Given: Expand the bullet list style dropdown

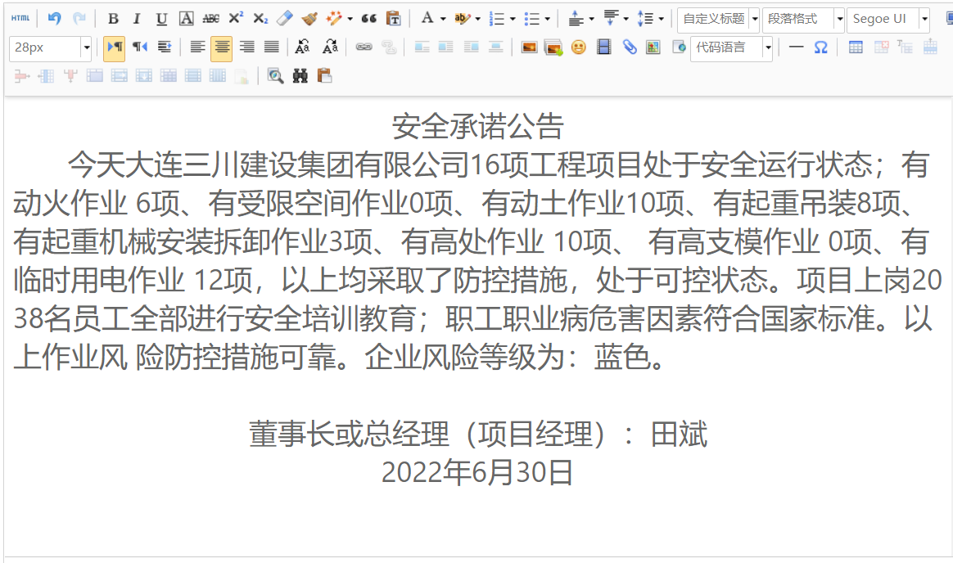Looking at the screenshot, I should (547, 19).
